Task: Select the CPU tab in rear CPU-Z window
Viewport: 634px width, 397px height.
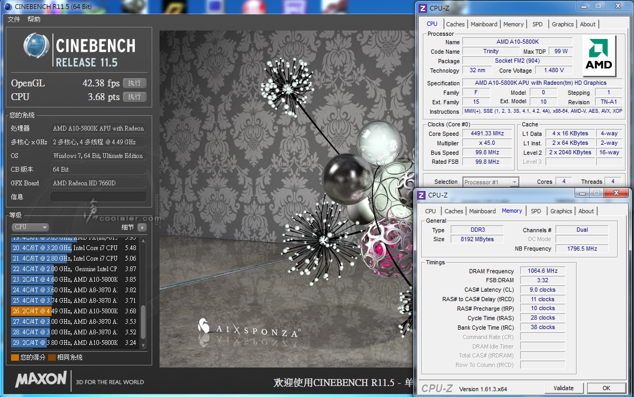Action: [432, 24]
